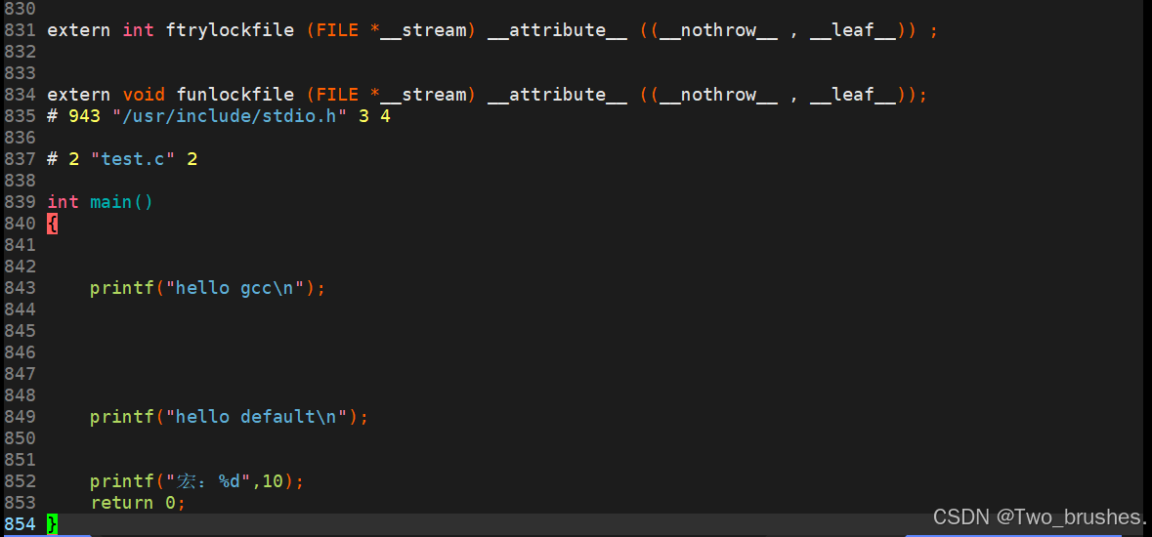
Task: Click line number 831 in the gutter
Action: [x=20, y=31]
